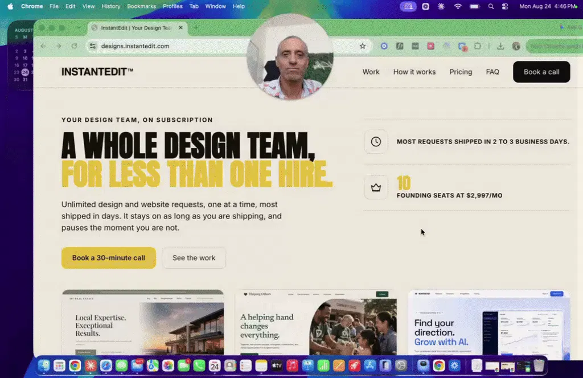Open App Store in the dock

pos(370,365)
